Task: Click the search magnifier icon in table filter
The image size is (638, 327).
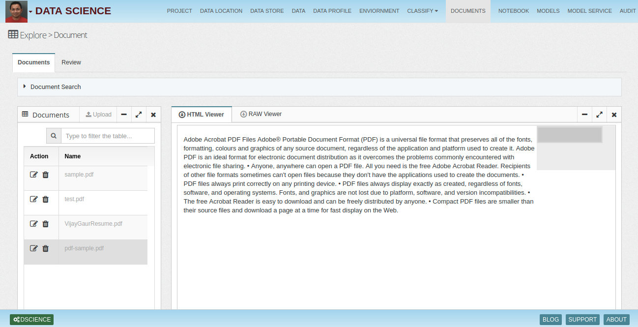Action: point(54,136)
